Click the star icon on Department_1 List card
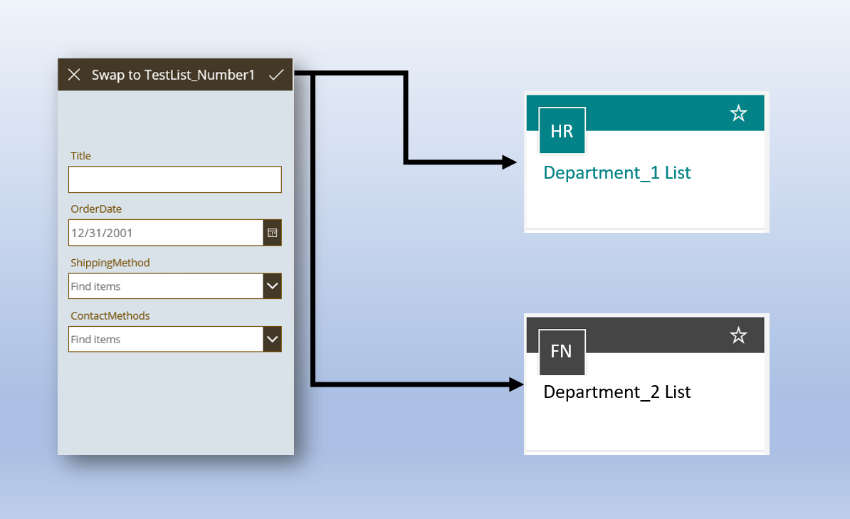The width and height of the screenshot is (850, 519). pos(738,112)
